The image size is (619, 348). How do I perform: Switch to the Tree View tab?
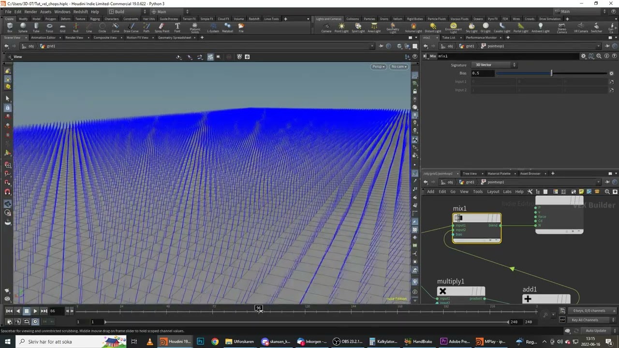click(470, 174)
